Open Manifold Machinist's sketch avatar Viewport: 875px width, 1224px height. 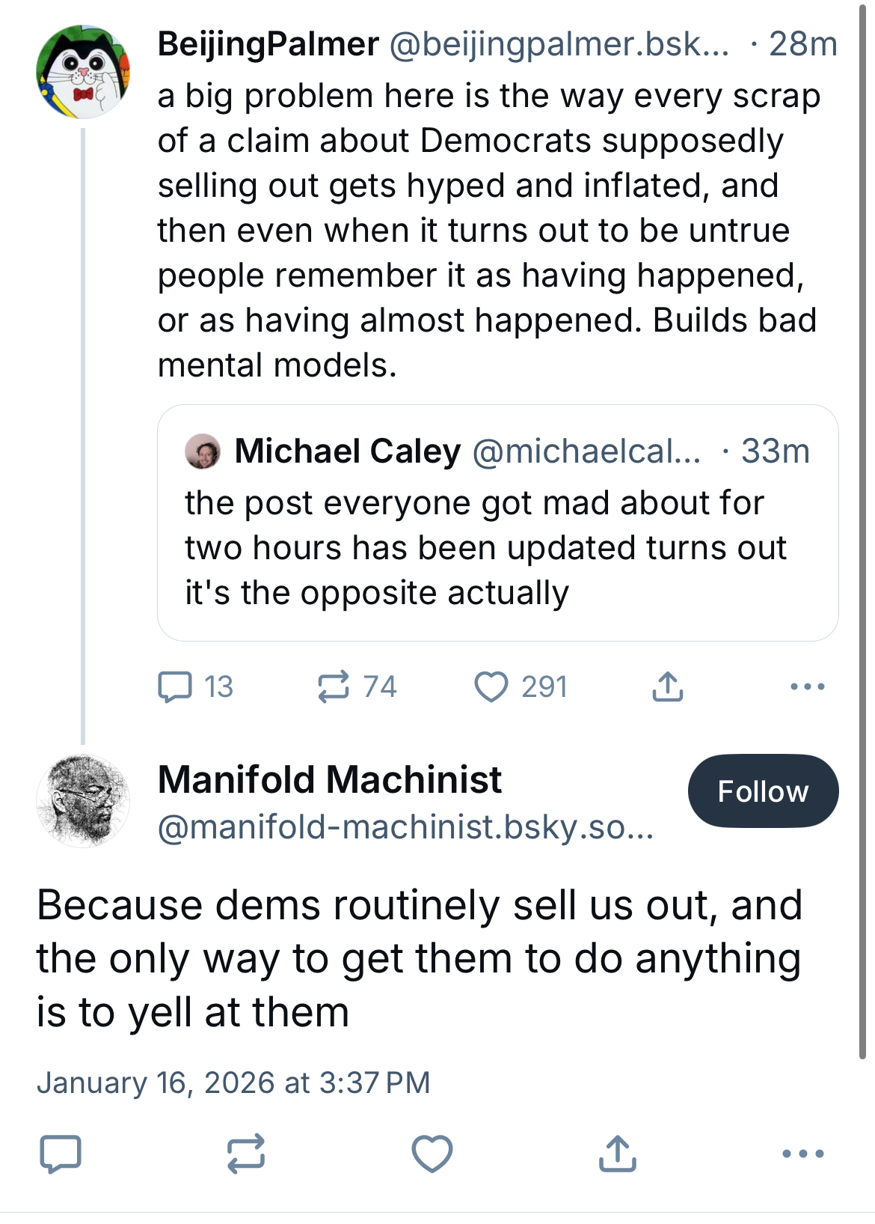[x=83, y=801]
